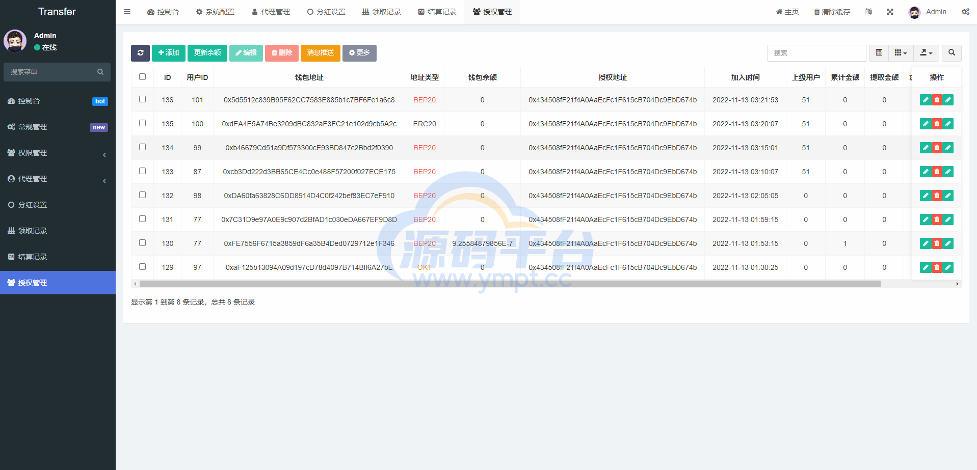Click the Admin avatar in the top bar
This screenshot has height=470, width=977.
[x=914, y=12]
